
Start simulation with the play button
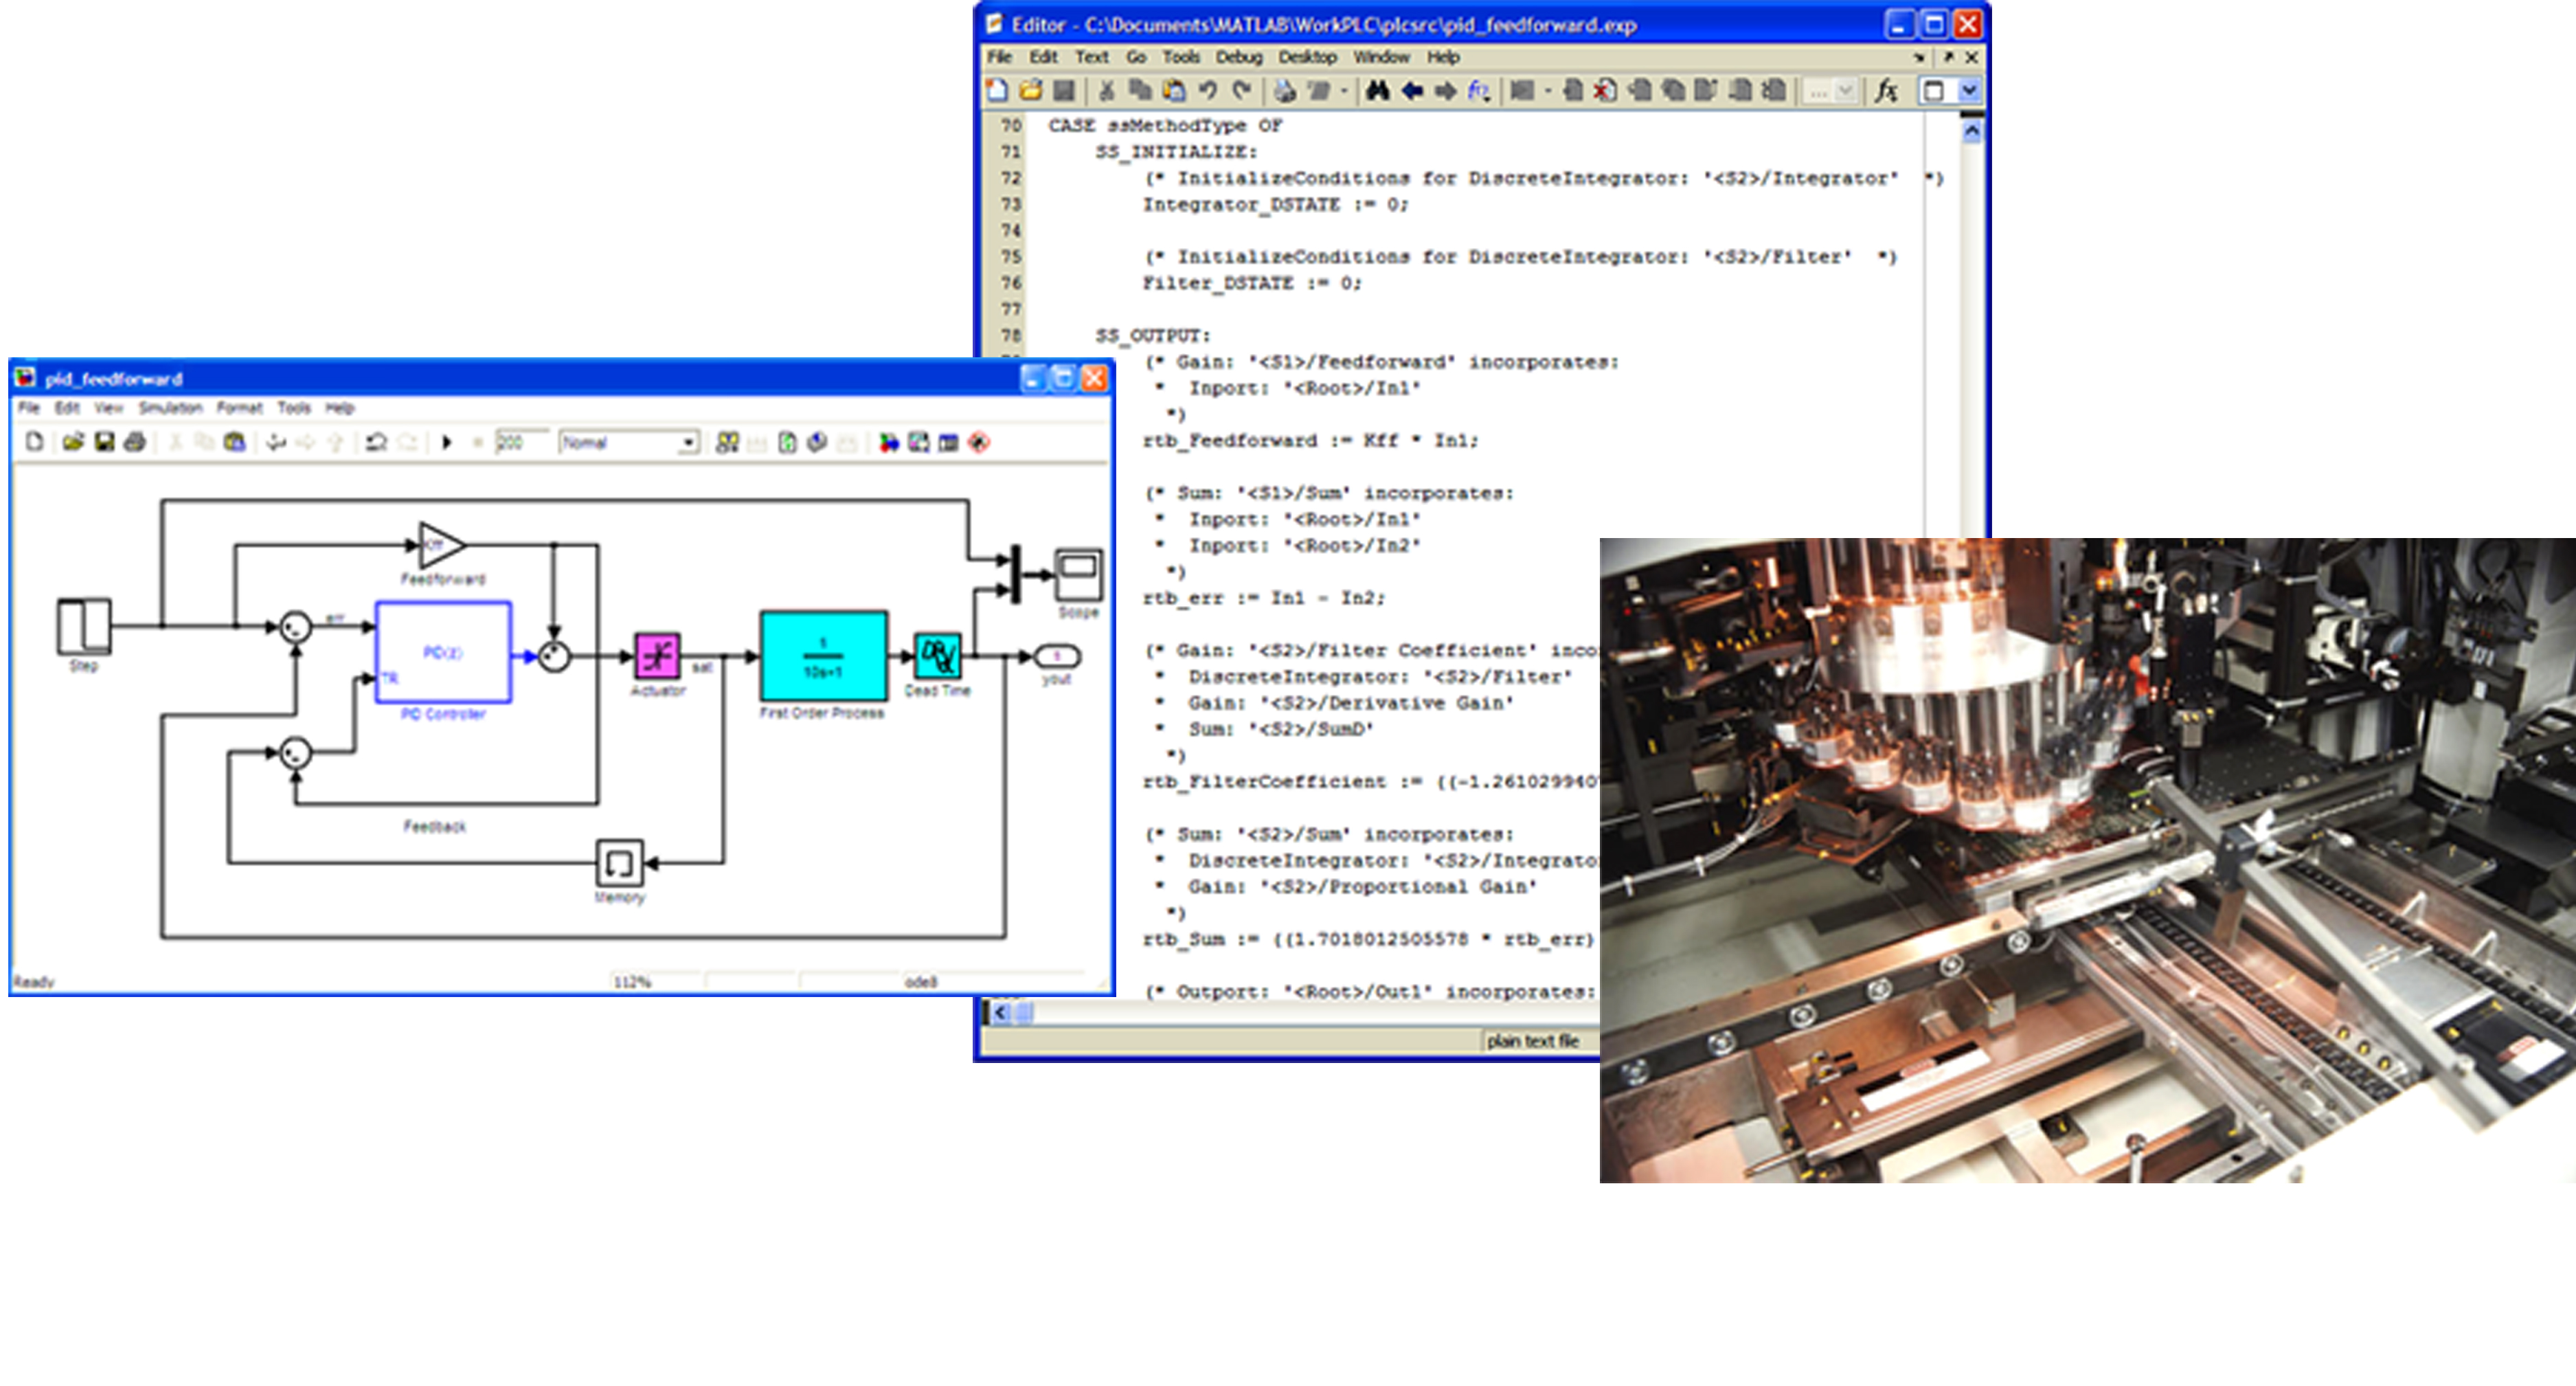click(447, 442)
